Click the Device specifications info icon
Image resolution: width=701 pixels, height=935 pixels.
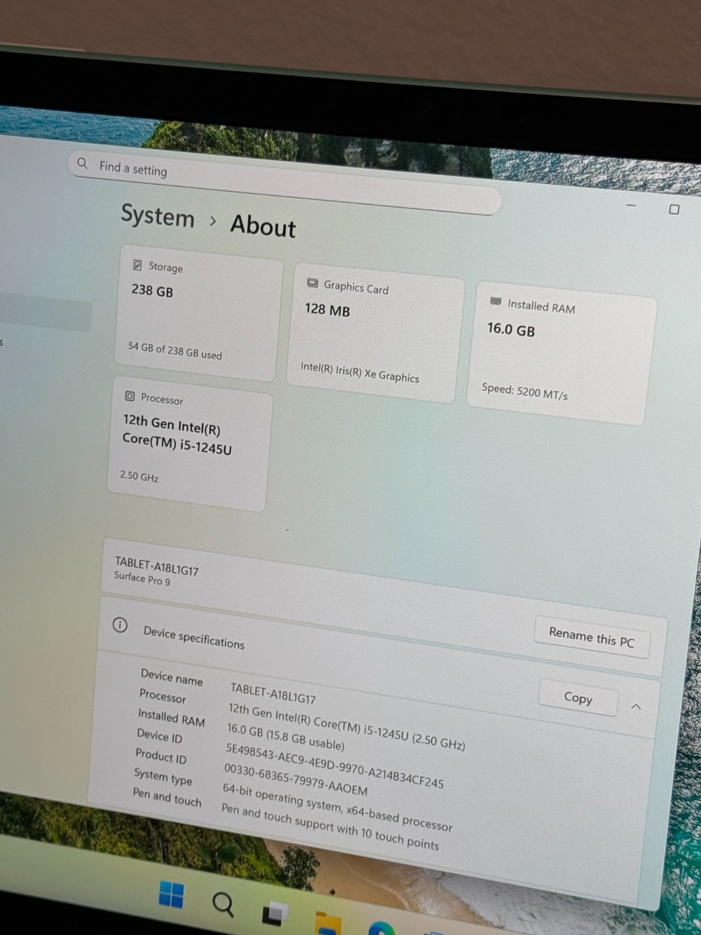[x=120, y=625]
